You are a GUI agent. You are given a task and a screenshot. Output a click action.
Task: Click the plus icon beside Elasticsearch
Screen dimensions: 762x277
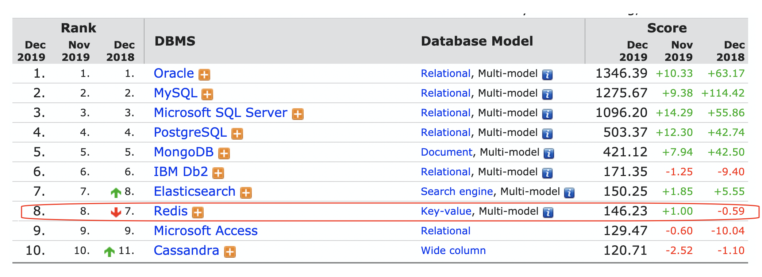pyautogui.click(x=246, y=193)
